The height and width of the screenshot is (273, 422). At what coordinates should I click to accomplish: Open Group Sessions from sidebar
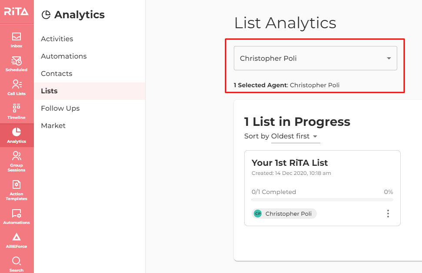[17, 161]
